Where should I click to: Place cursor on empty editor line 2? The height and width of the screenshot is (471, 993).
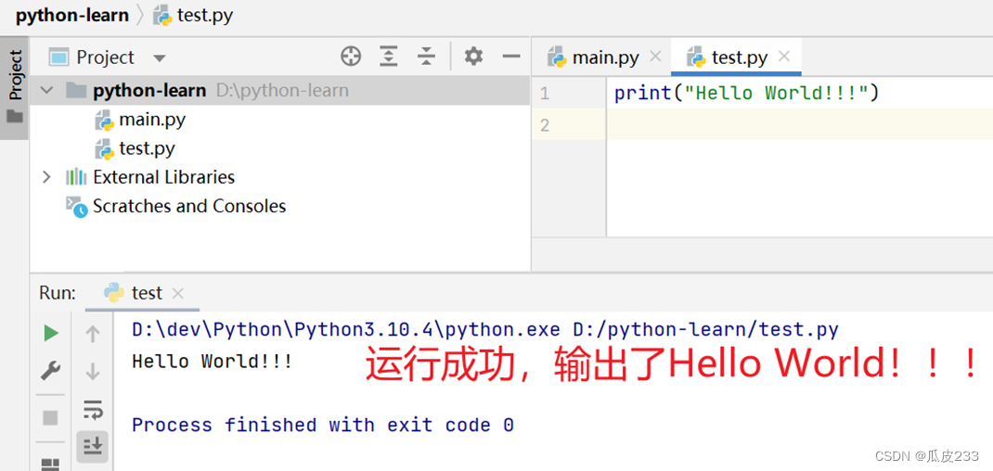pyautogui.click(x=800, y=124)
